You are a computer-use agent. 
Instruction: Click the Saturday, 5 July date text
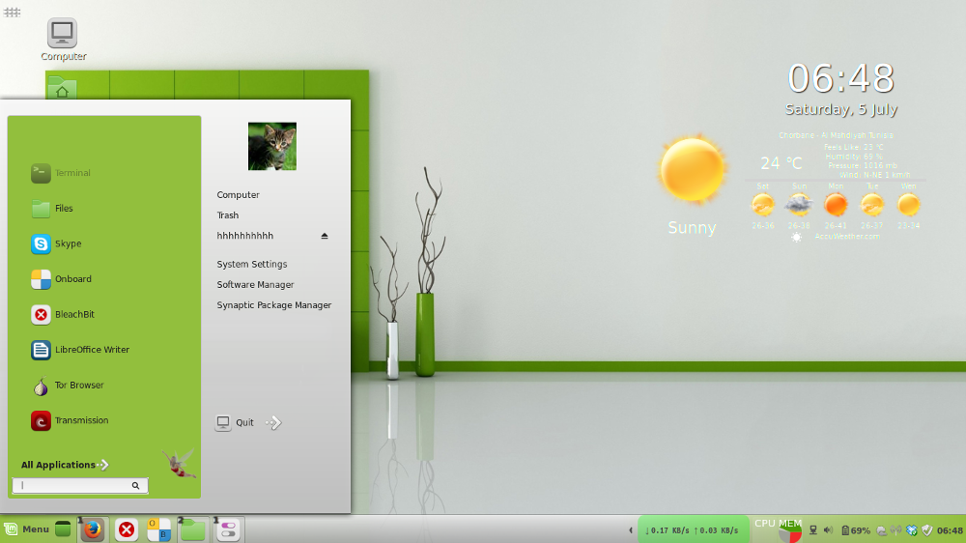[x=841, y=110]
